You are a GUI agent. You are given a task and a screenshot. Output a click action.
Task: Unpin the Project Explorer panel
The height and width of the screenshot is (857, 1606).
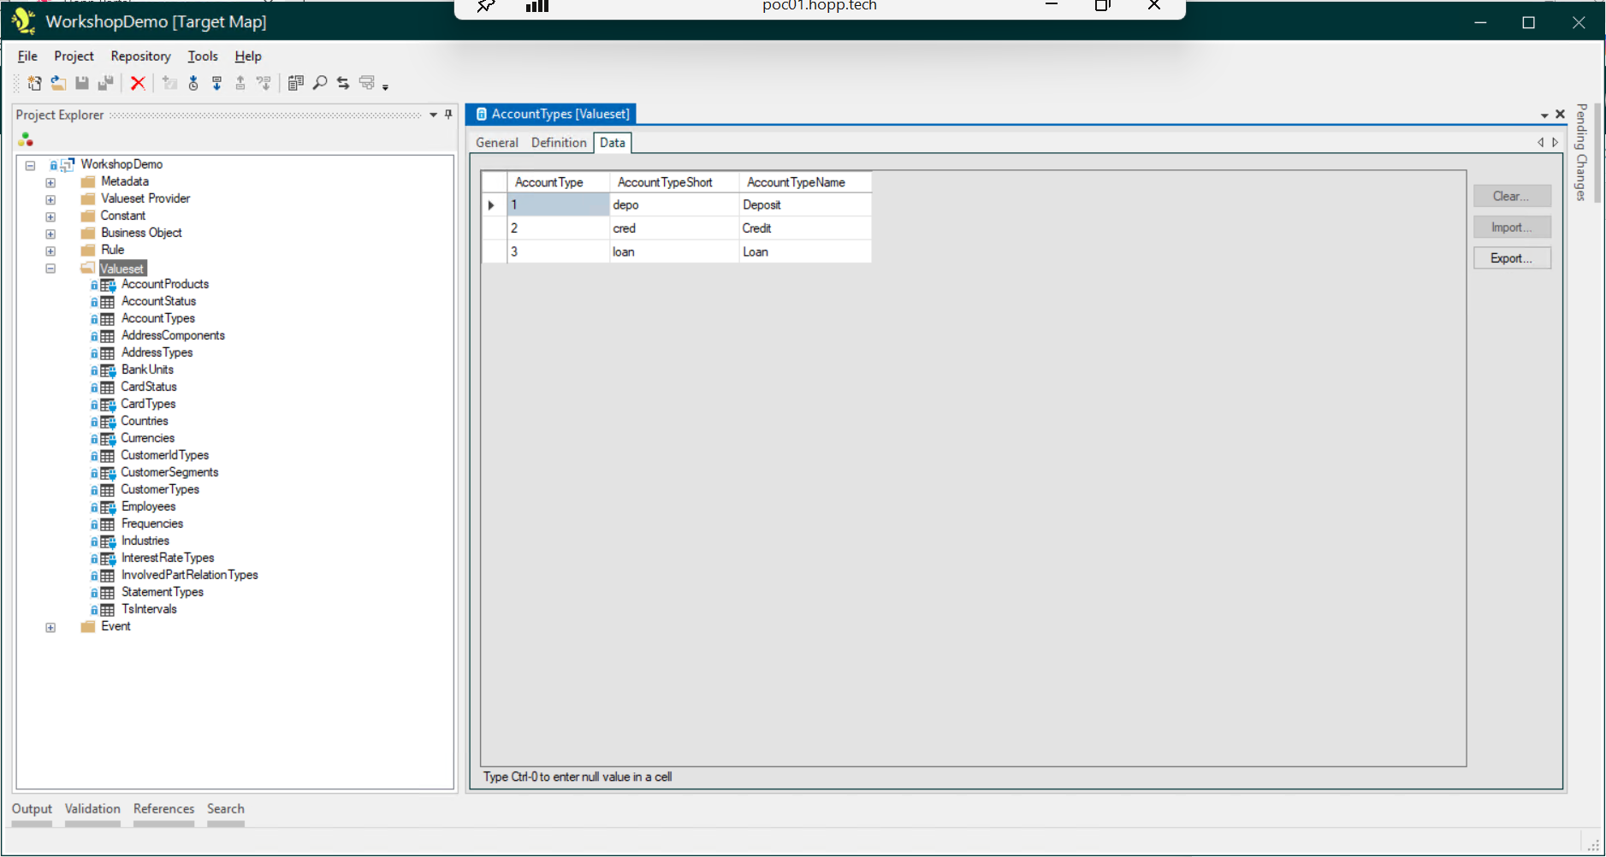(447, 115)
